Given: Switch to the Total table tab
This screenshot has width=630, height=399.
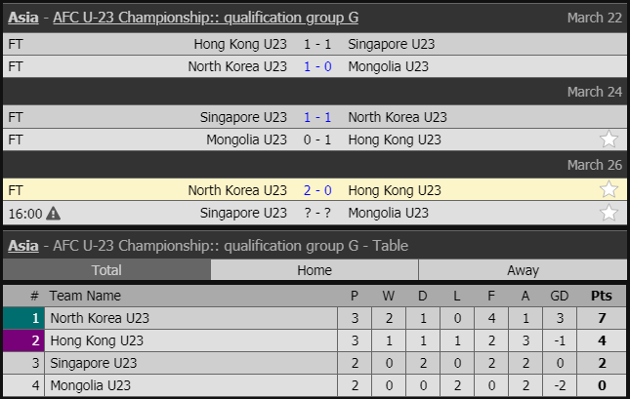Looking at the screenshot, I should coord(105,271).
